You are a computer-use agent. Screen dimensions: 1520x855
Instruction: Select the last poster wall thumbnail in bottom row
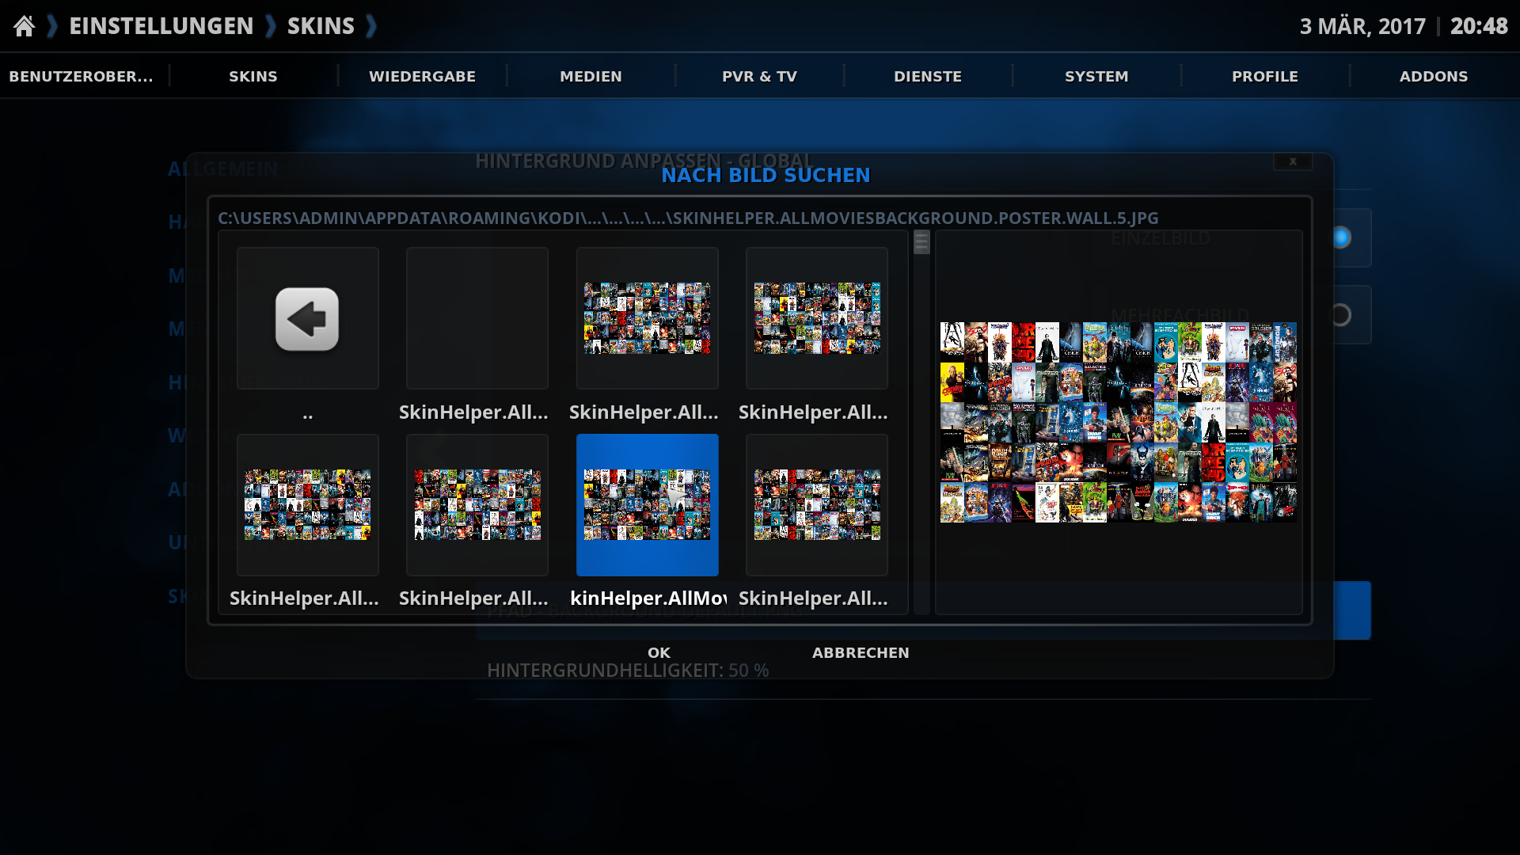click(817, 505)
